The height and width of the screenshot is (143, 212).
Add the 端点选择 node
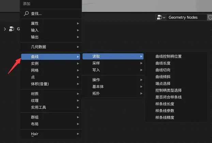click(x=163, y=84)
